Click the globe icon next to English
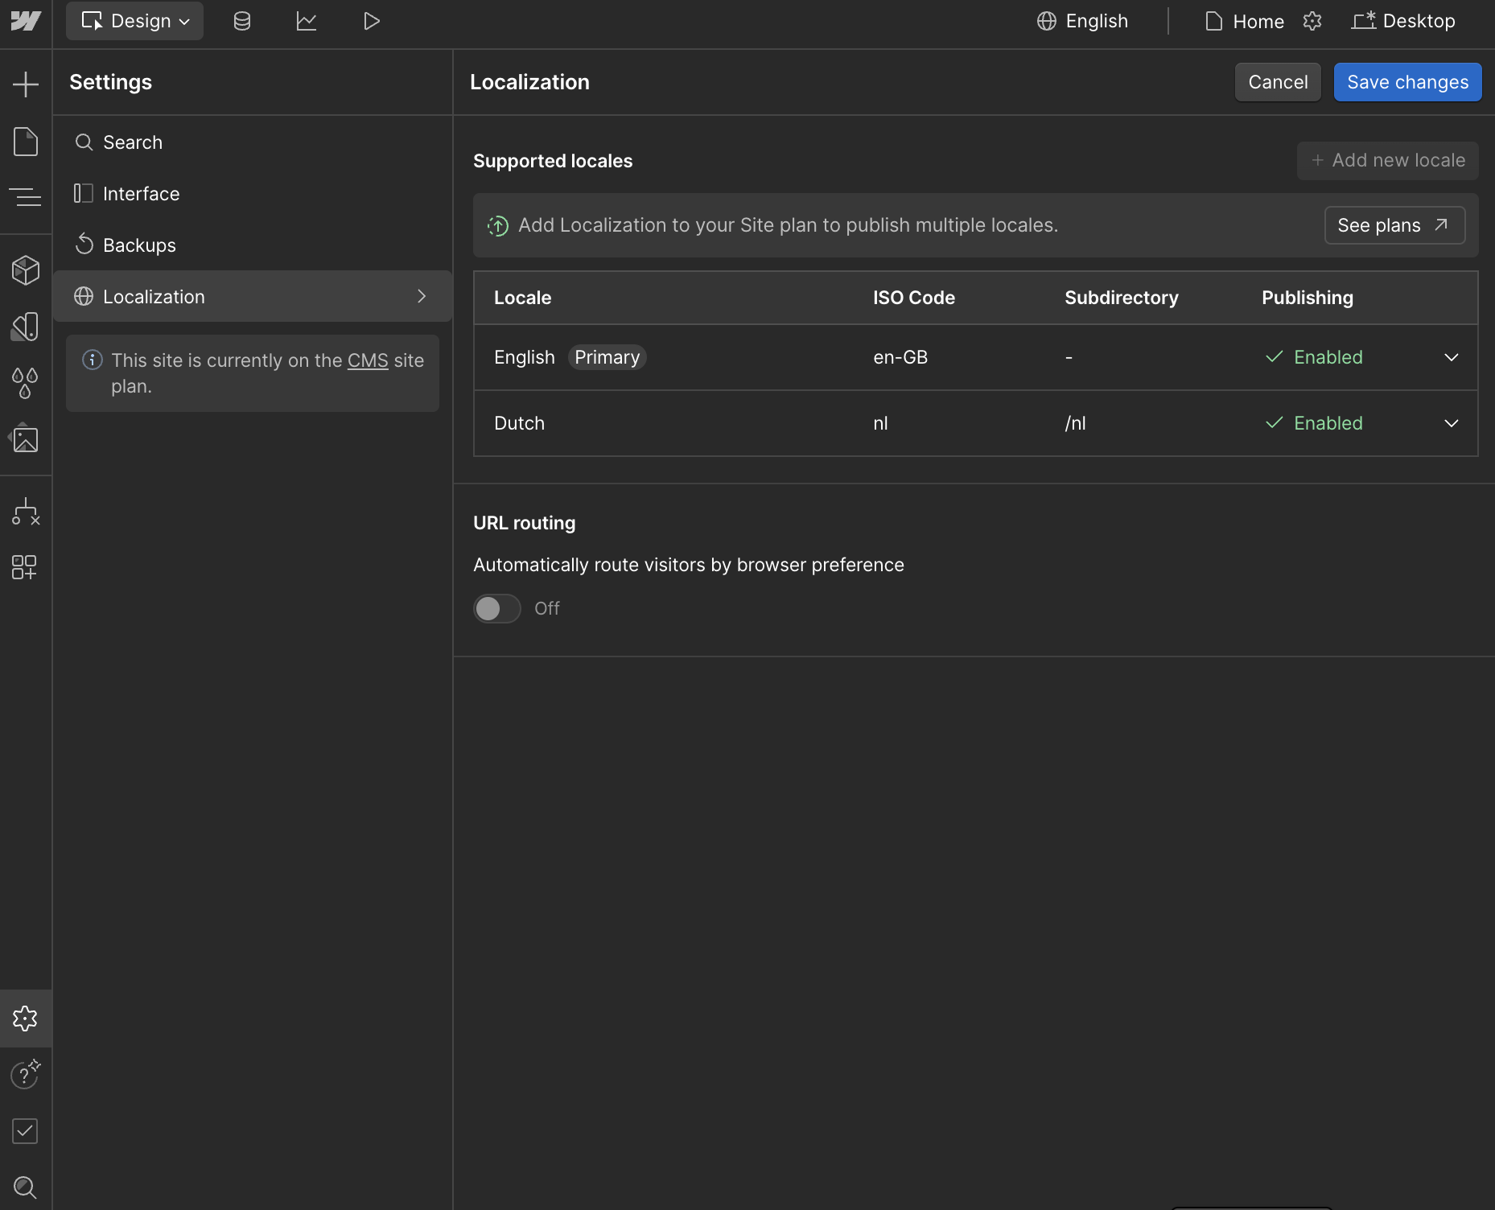The height and width of the screenshot is (1210, 1495). coord(1047,21)
